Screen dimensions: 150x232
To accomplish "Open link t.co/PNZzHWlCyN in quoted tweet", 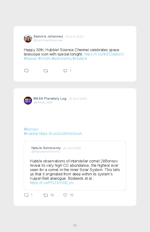I will [x=52, y=183].
